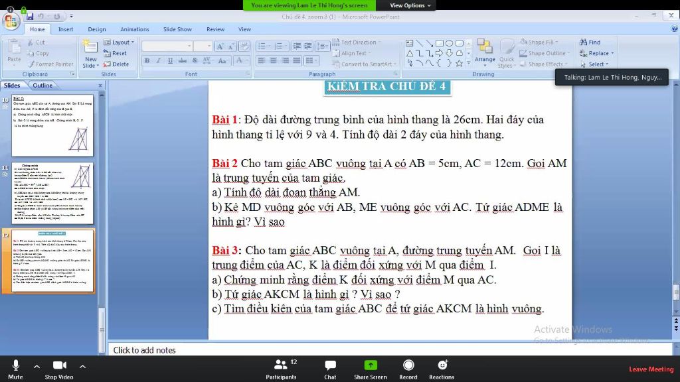Screen dimensions: 680x382
Task: Mute the Zoom microphone
Action: click(16, 369)
